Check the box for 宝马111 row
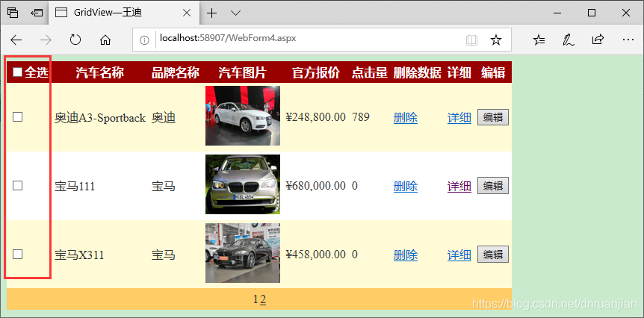This screenshot has width=644, height=318. tap(17, 186)
